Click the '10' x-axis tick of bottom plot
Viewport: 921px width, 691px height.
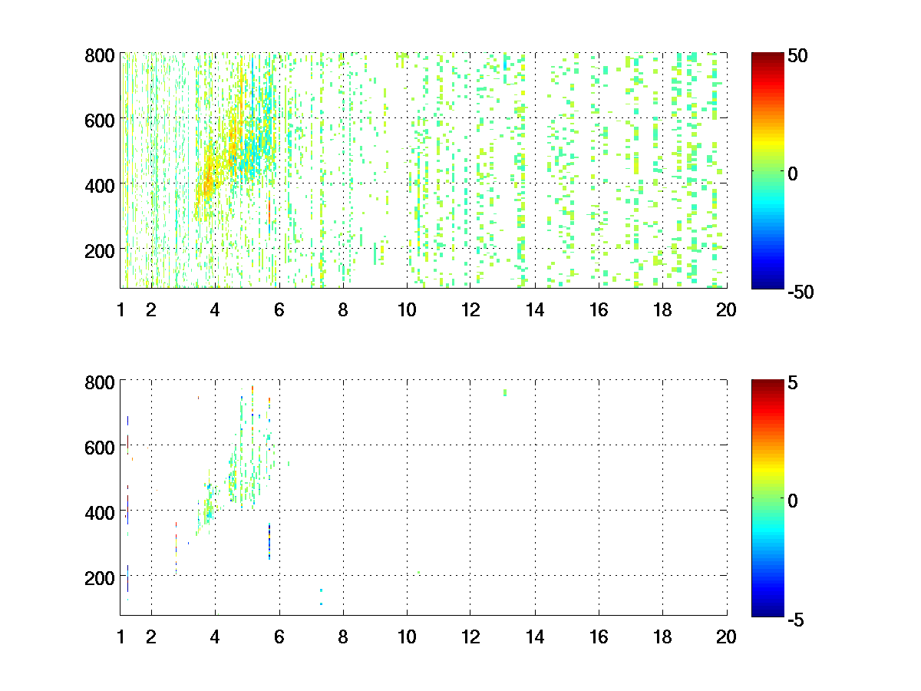click(407, 636)
